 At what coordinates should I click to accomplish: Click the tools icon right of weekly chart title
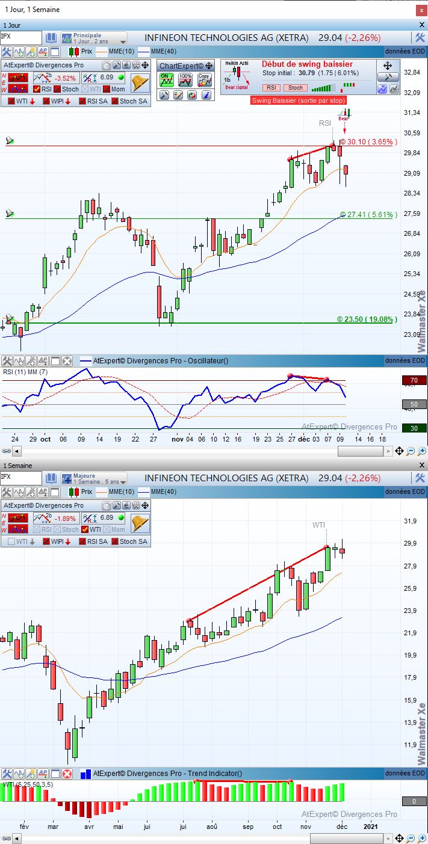pyautogui.click(x=420, y=478)
